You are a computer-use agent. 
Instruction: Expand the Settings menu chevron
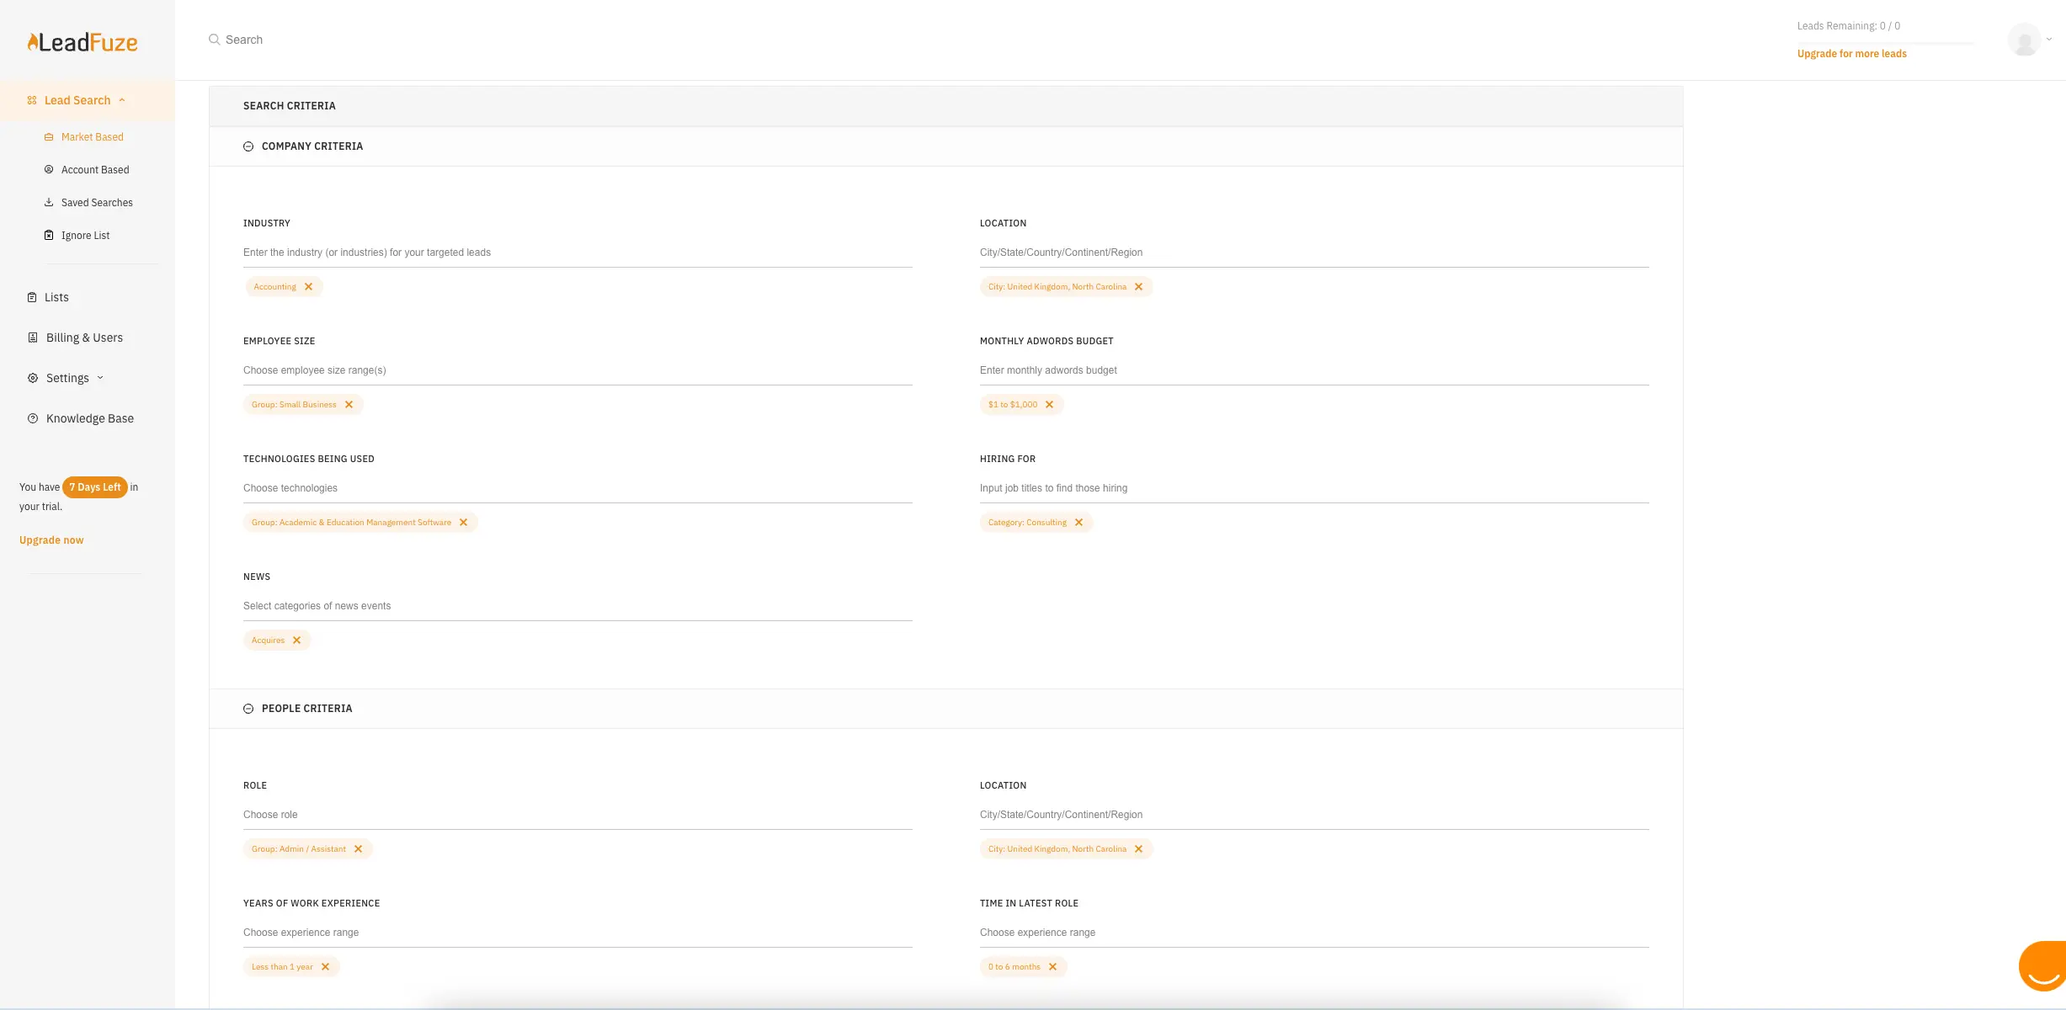tap(101, 378)
